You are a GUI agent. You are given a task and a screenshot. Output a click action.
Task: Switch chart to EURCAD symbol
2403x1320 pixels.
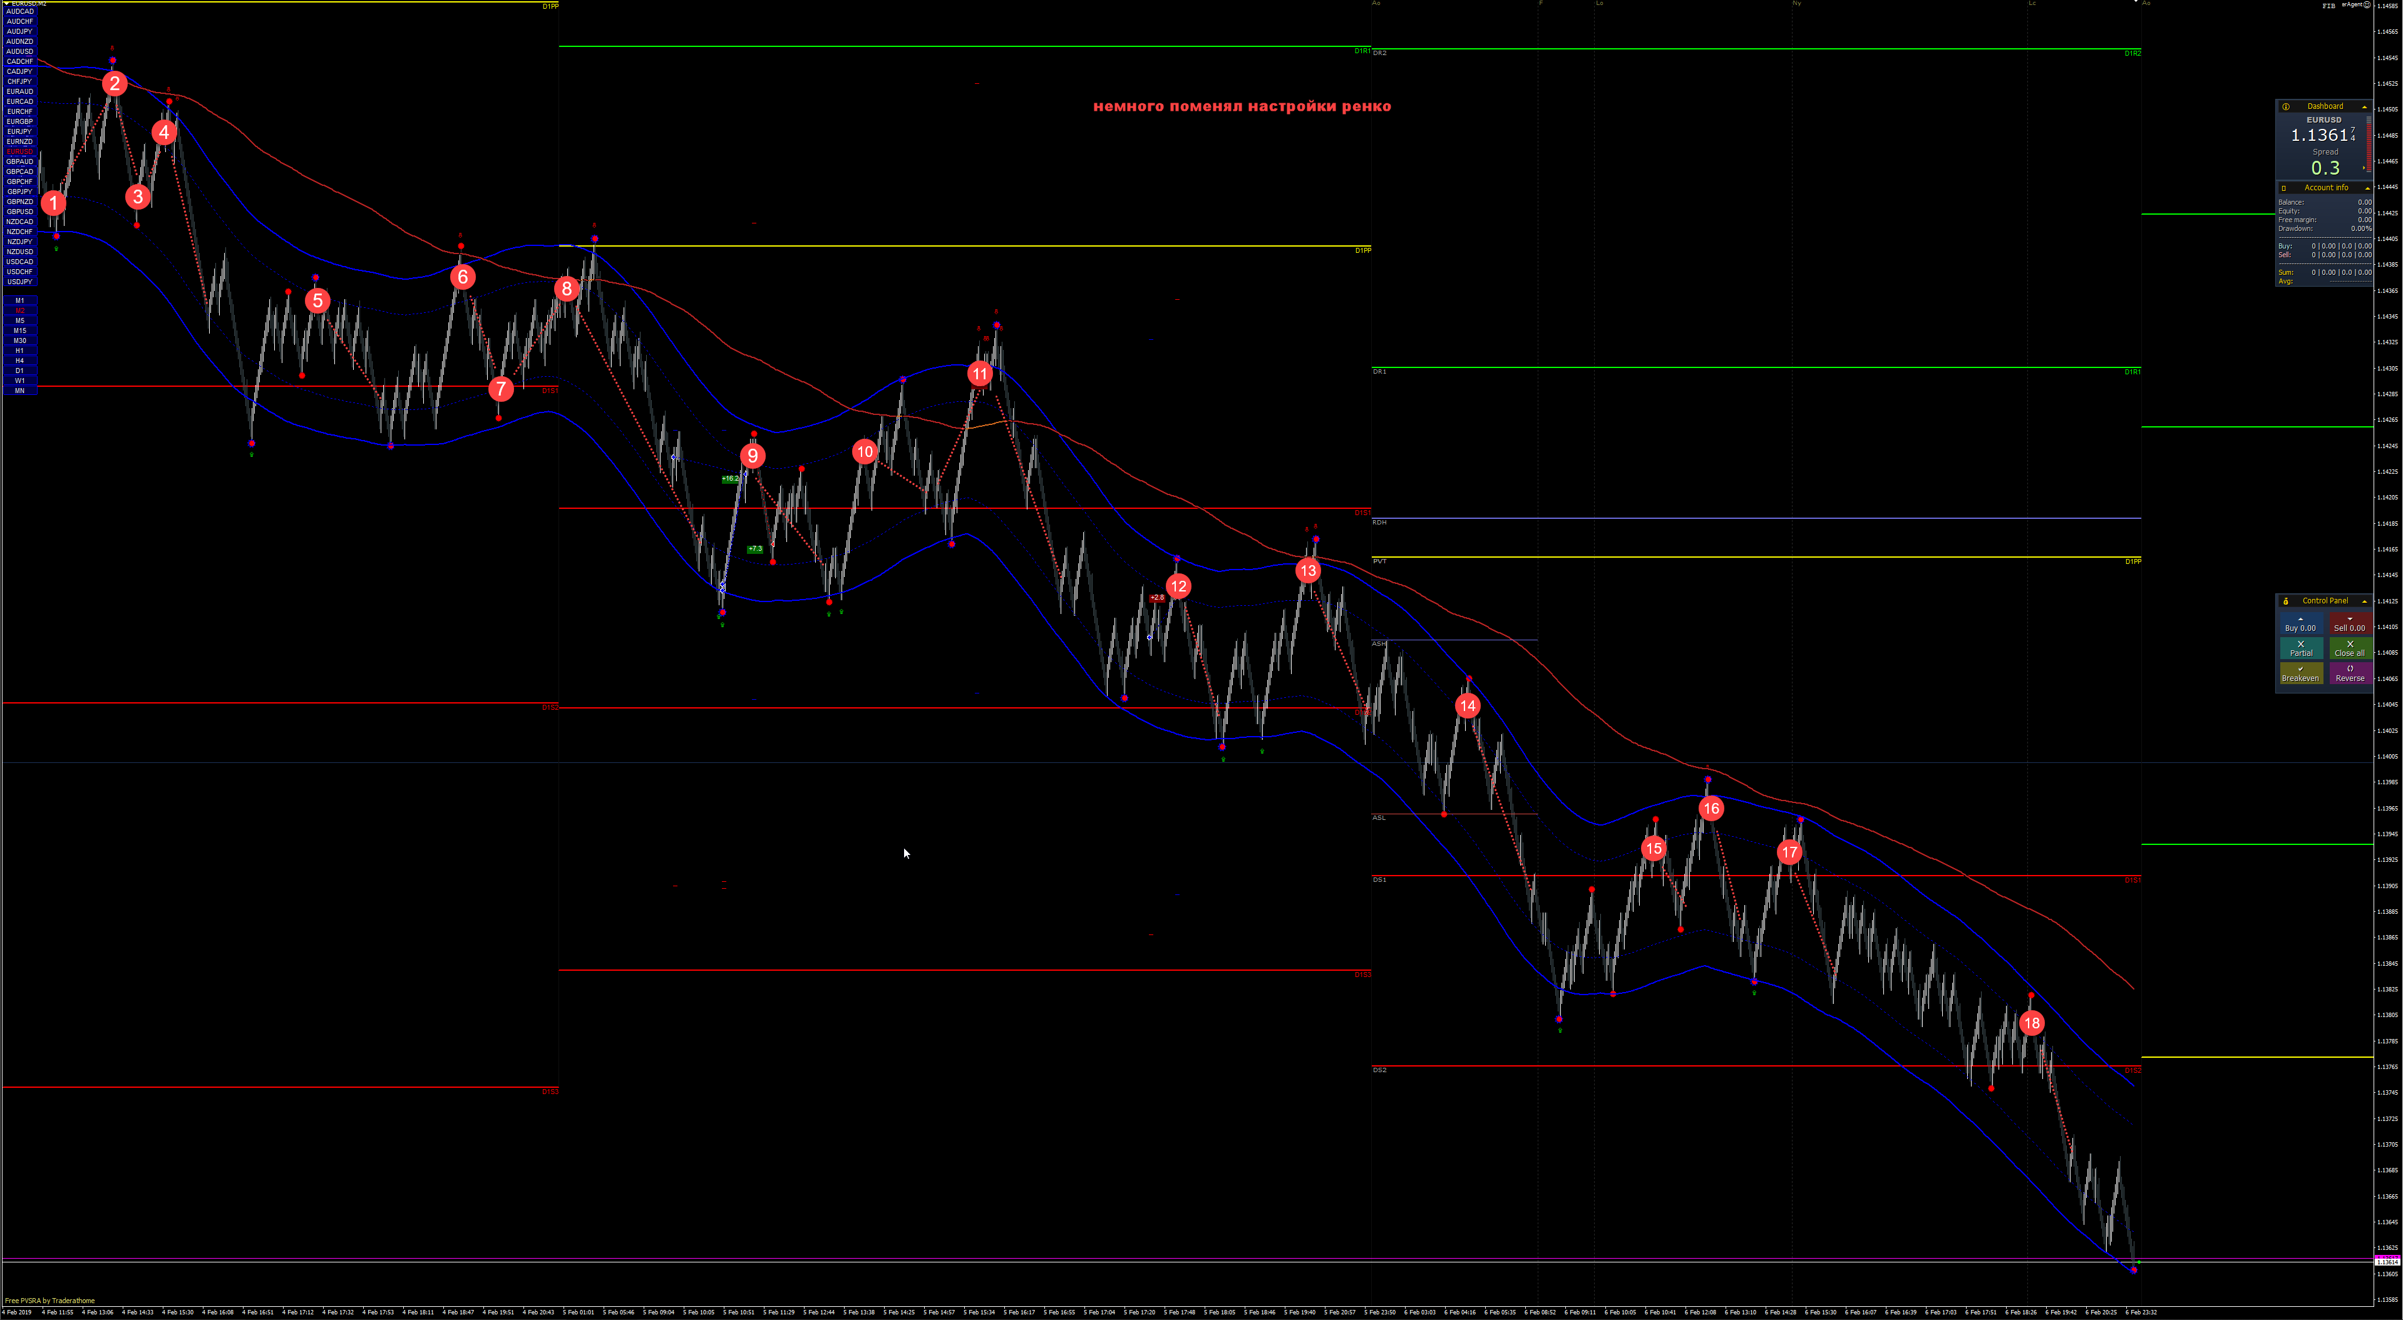pos(19,101)
